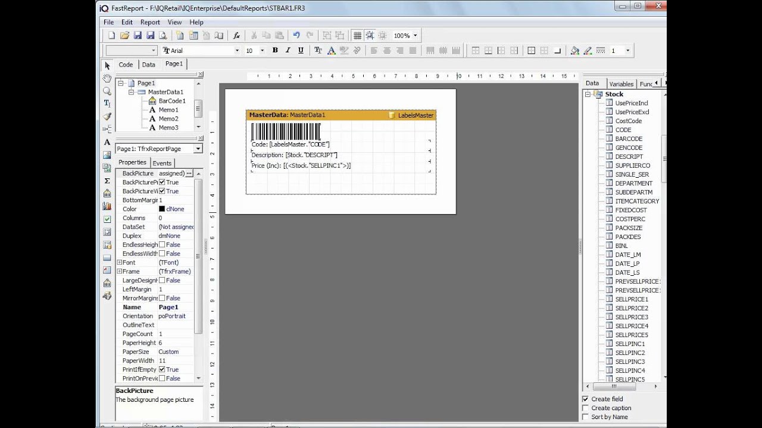Select the SELLPRICE1 field in Stock
Image resolution: width=762 pixels, height=428 pixels.
(632, 299)
